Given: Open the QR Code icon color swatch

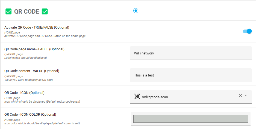Looking at the screenshot, I should pos(190,119).
